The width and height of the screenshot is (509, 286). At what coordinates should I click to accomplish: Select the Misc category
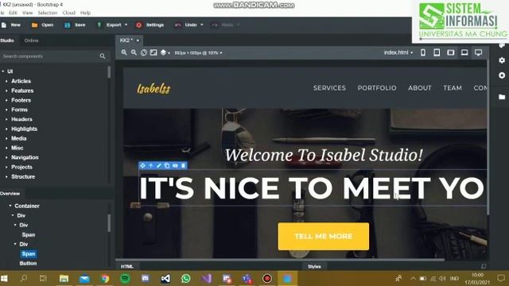pyautogui.click(x=17, y=148)
